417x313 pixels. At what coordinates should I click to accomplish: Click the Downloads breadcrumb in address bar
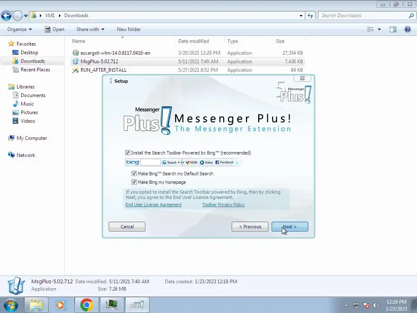tap(76, 15)
